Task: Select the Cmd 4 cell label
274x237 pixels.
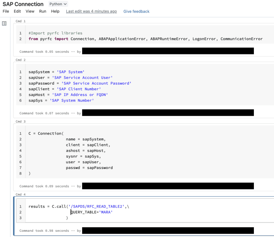Action: tap(21, 195)
